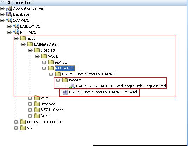
Task: Select EAI.MSG.CS.OM.133_FixedLengthOrderRequest.xsd file name
Action: pos(121,86)
